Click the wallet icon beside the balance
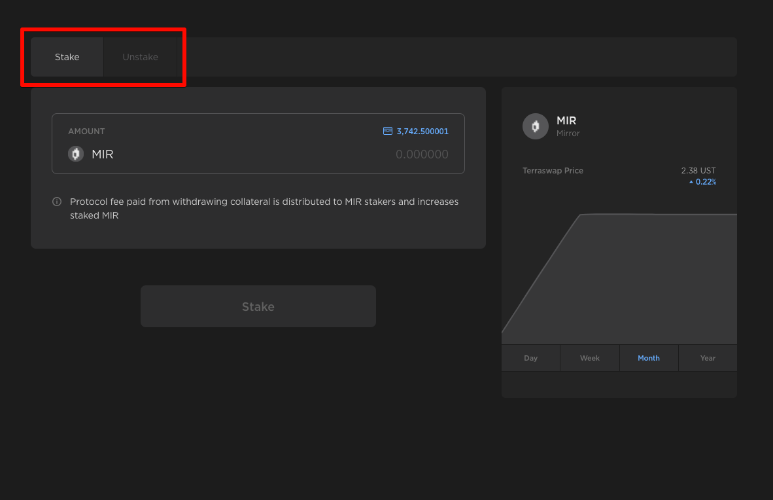 (387, 131)
